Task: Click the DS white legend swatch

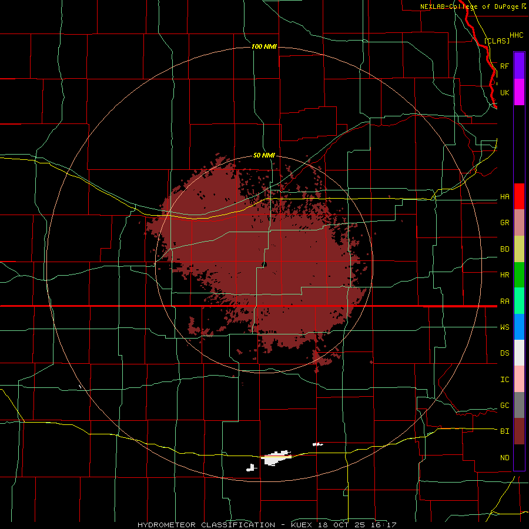Action: pyautogui.click(x=519, y=353)
